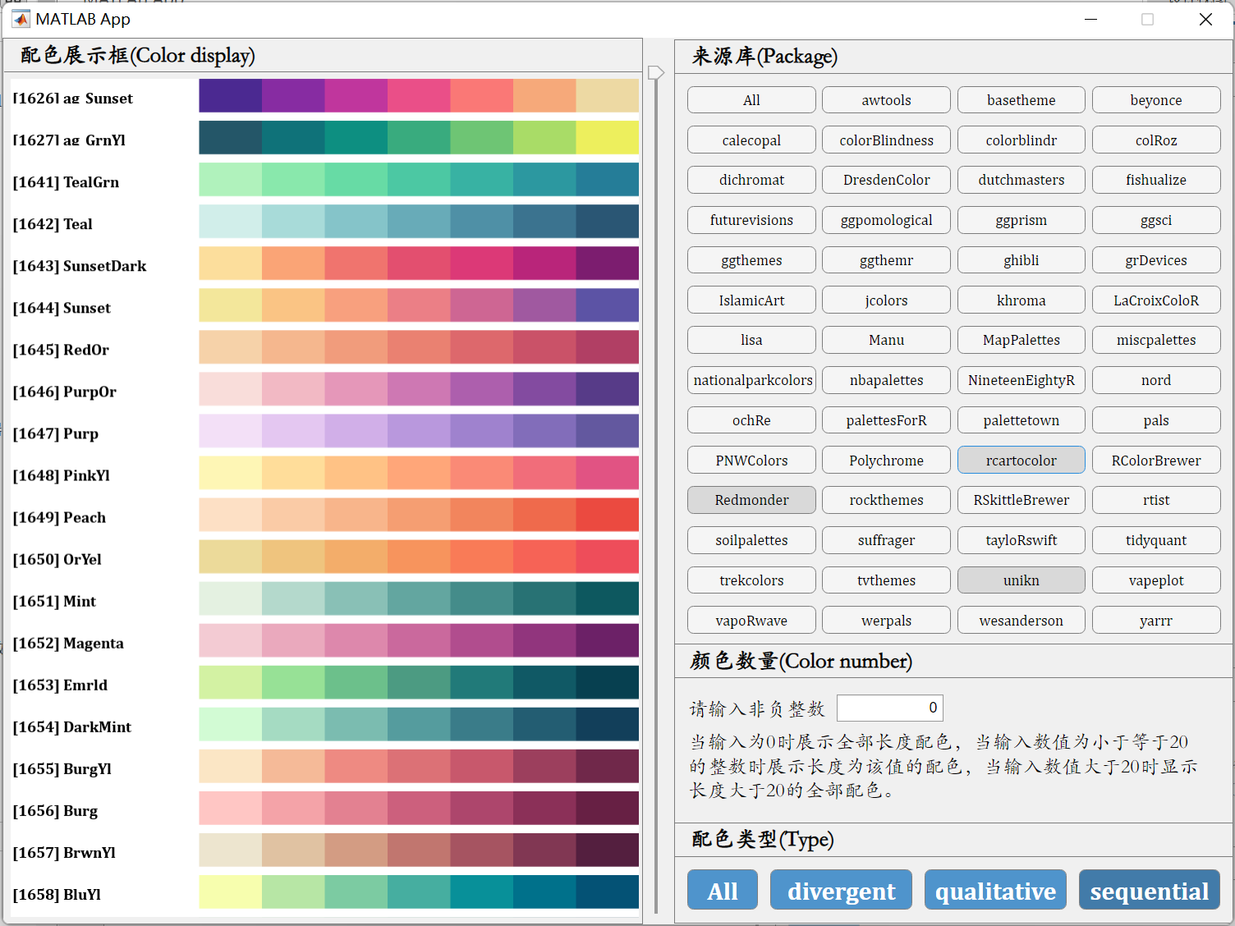Choose the PNWColors package
1235x926 pixels.
click(x=751, y=461)
